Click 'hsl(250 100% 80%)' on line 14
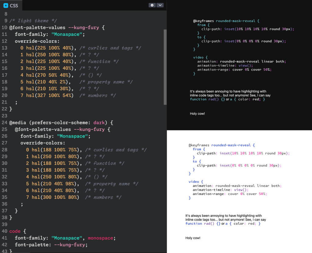Viewport: 312px width, 253px height. [x=50, y=55]
